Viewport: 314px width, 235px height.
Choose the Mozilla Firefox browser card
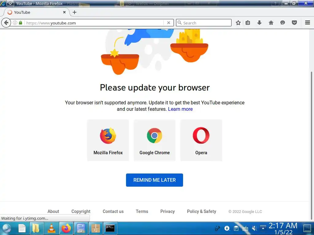point(108,140)
